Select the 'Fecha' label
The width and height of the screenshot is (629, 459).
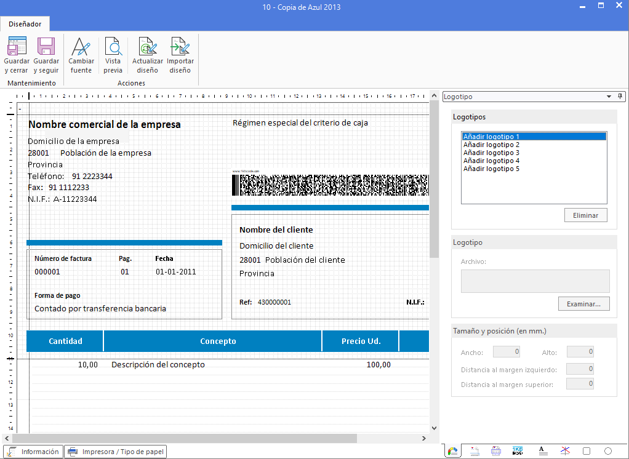[x=164, y=258]
